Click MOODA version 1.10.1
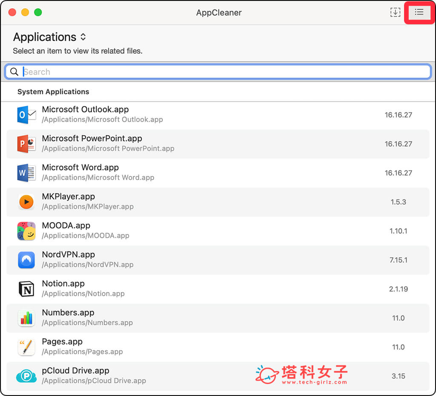436x396 pixels. point(398,231)
